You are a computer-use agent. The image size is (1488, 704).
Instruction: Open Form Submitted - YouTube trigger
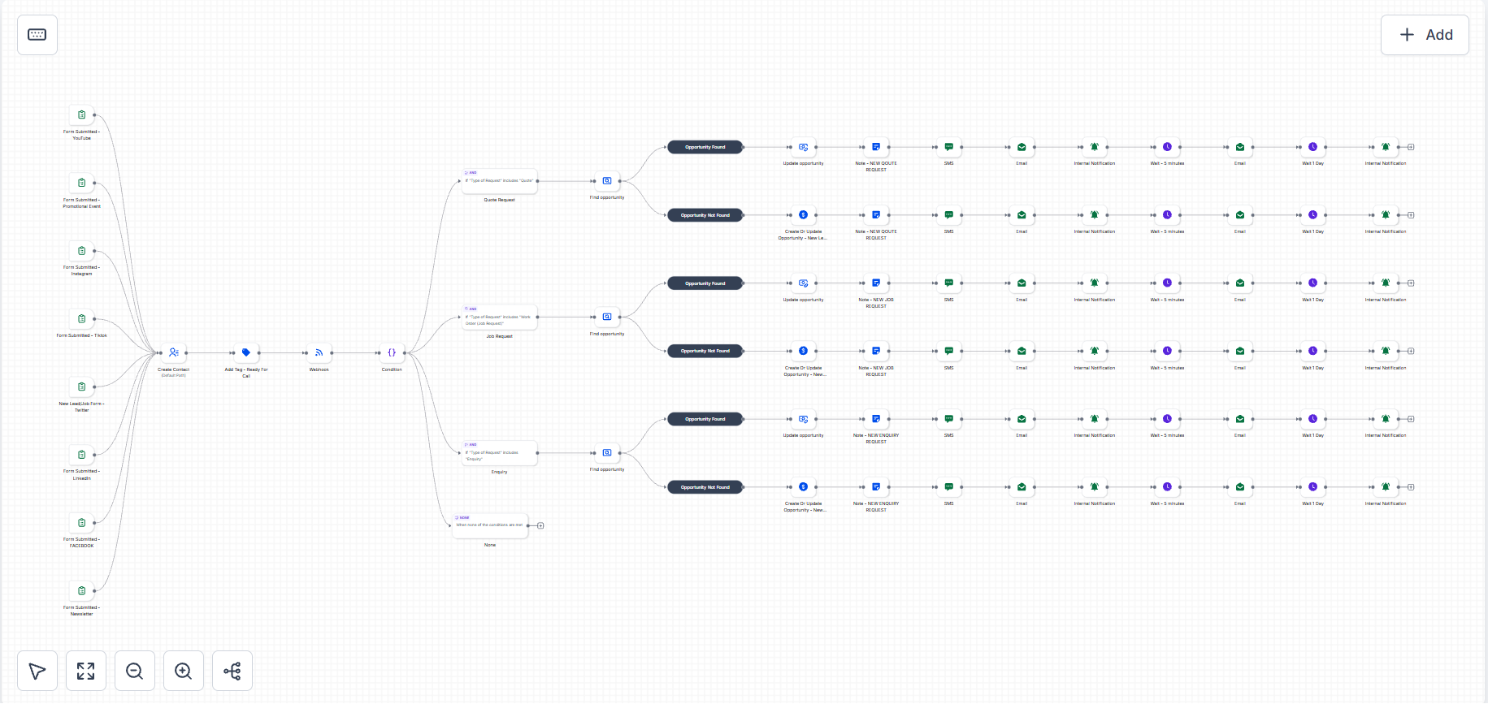82,114
